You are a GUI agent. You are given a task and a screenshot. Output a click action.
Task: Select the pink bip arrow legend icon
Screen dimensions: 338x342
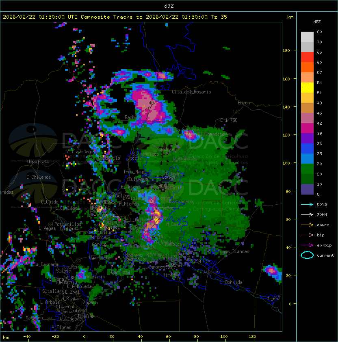tap(307, 235)
